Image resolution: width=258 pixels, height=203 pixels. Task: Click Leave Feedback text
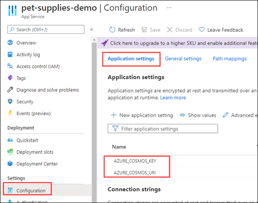tap(225, 30)
